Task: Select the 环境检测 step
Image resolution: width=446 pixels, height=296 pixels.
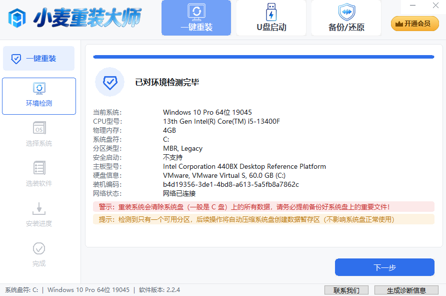Action: (x=39, y=96)
